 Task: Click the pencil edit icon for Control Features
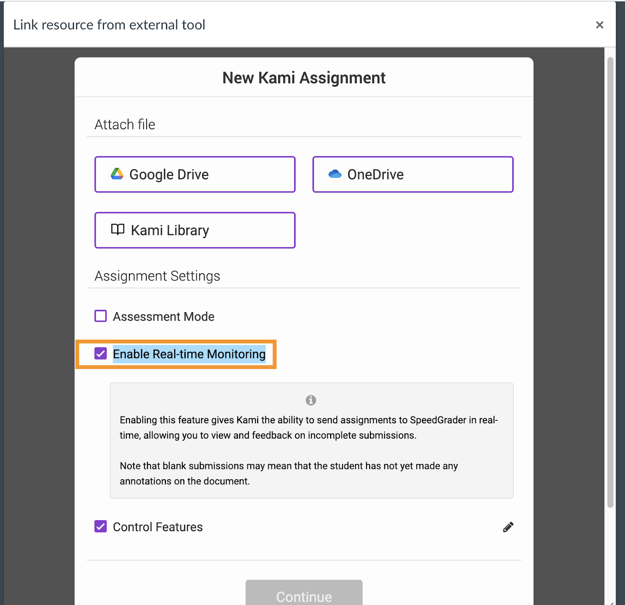coord(508,527)
